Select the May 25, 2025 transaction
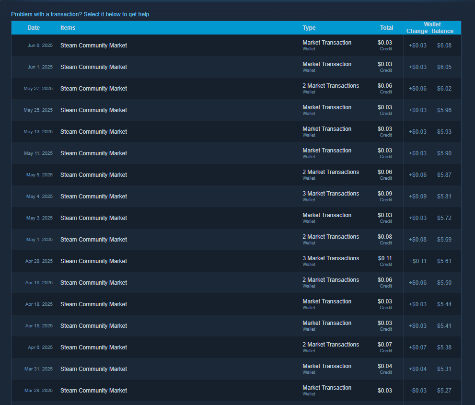Viewport: 475px width, 405px height. (236, 110)
